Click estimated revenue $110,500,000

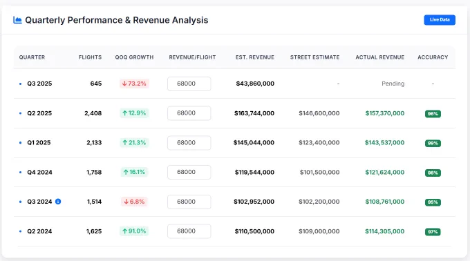254,231
